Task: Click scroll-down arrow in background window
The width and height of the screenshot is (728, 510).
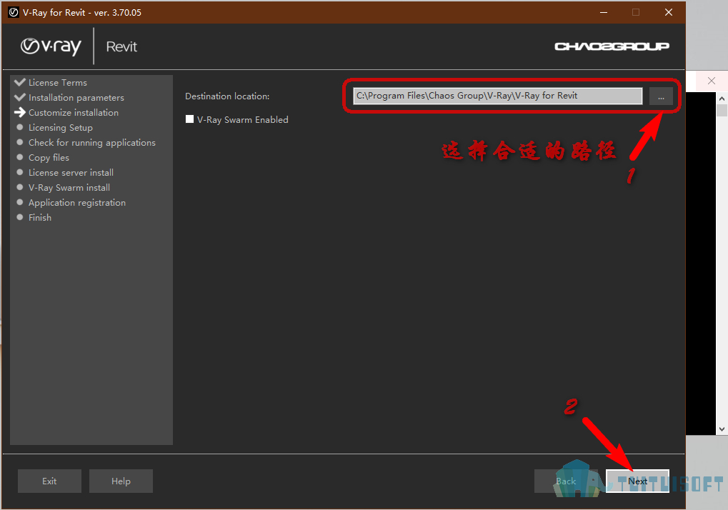Action: coord(722,429)
